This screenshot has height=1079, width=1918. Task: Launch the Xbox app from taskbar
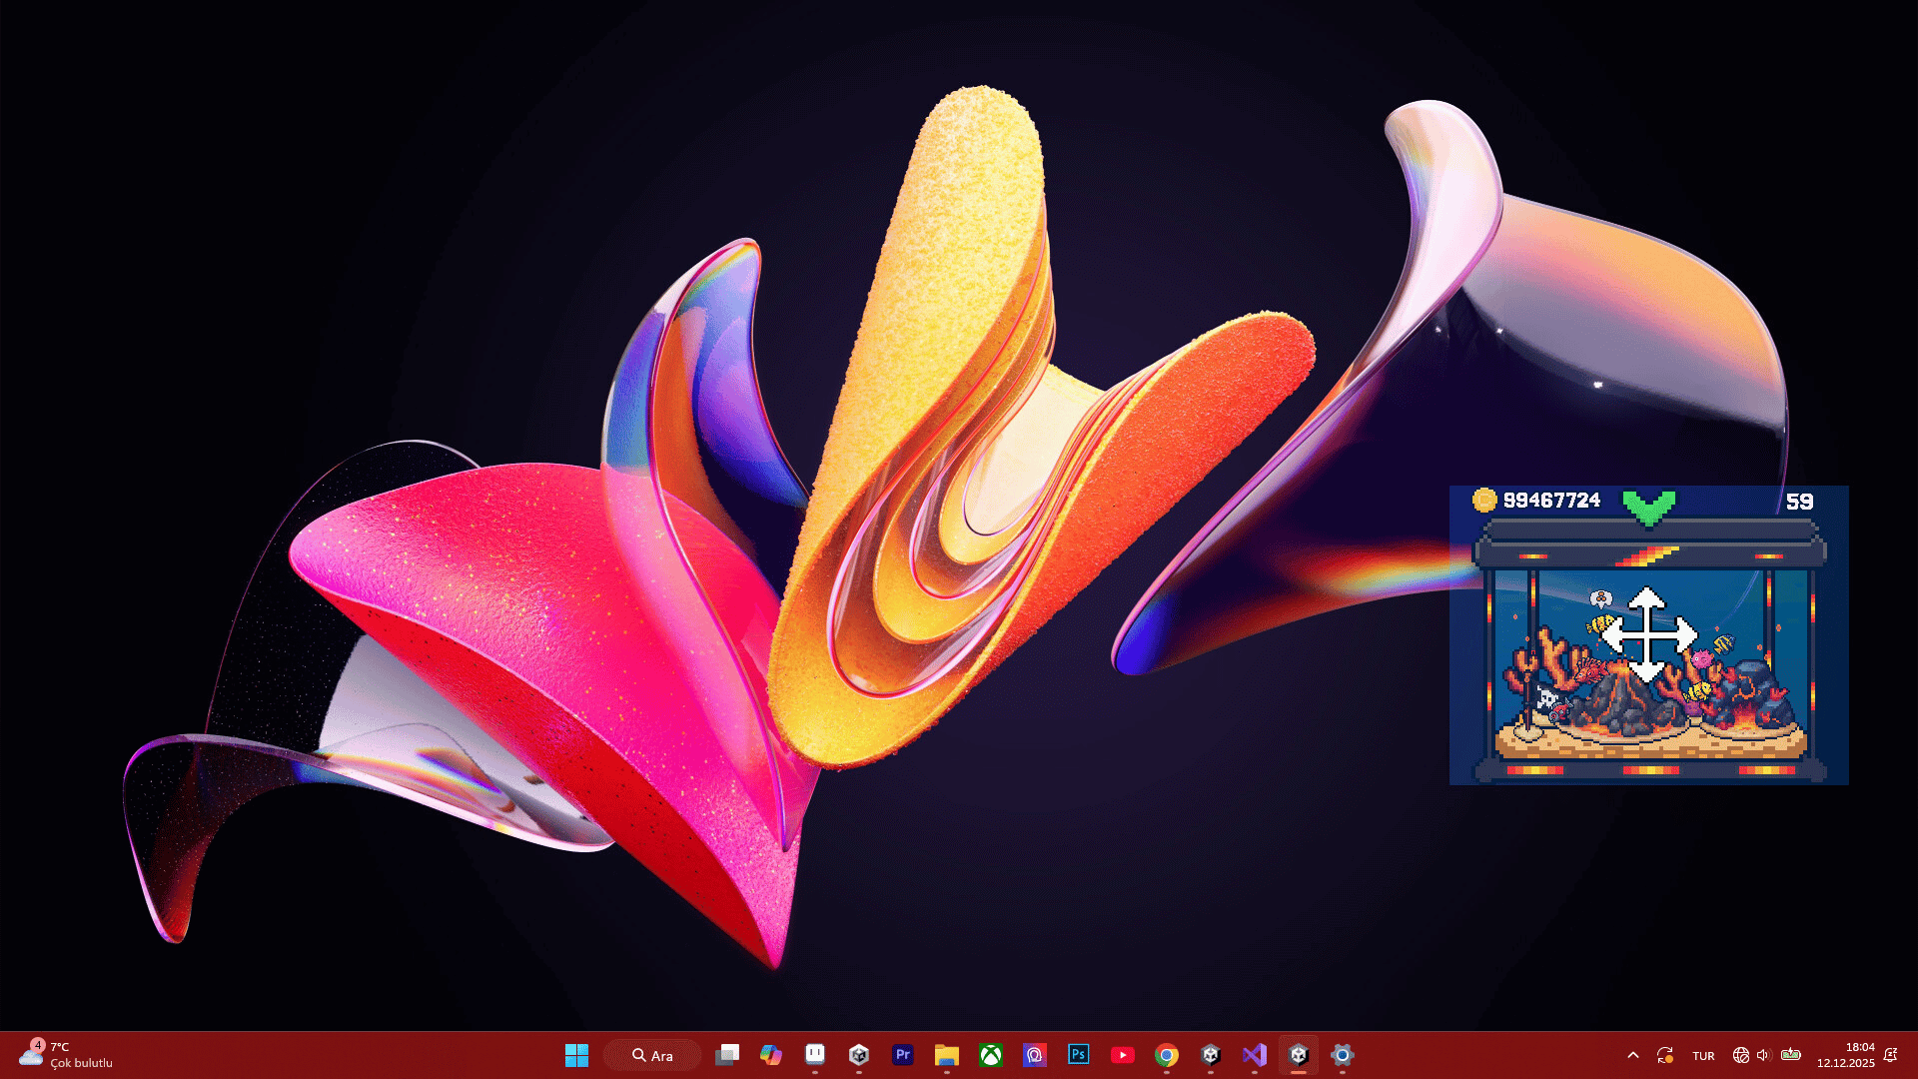point(991,1055)
